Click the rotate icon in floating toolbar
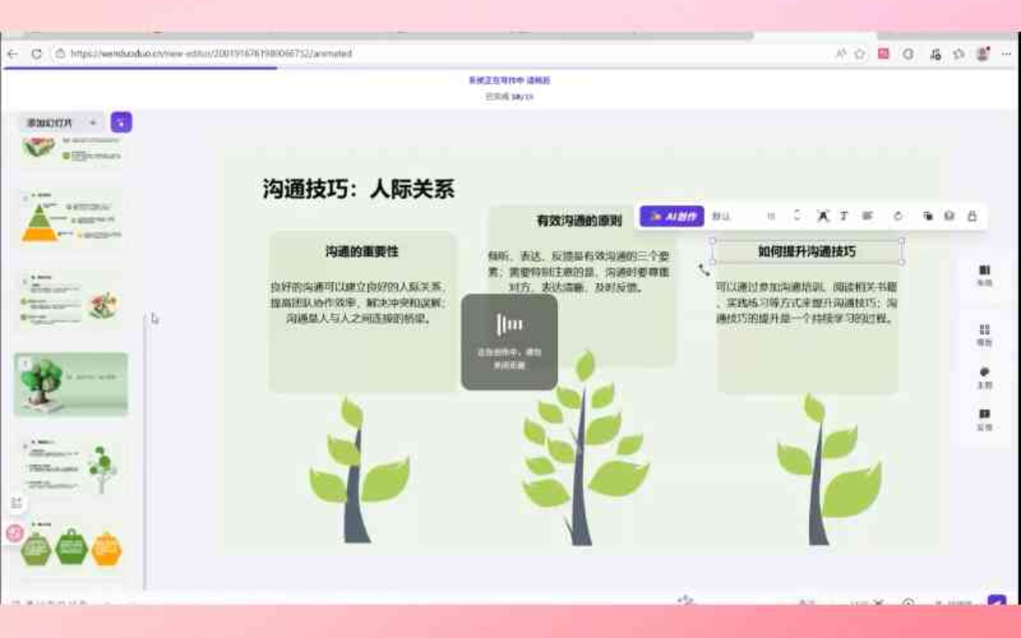Screen dimensions: 1021x638 click(x=898, y=216)
